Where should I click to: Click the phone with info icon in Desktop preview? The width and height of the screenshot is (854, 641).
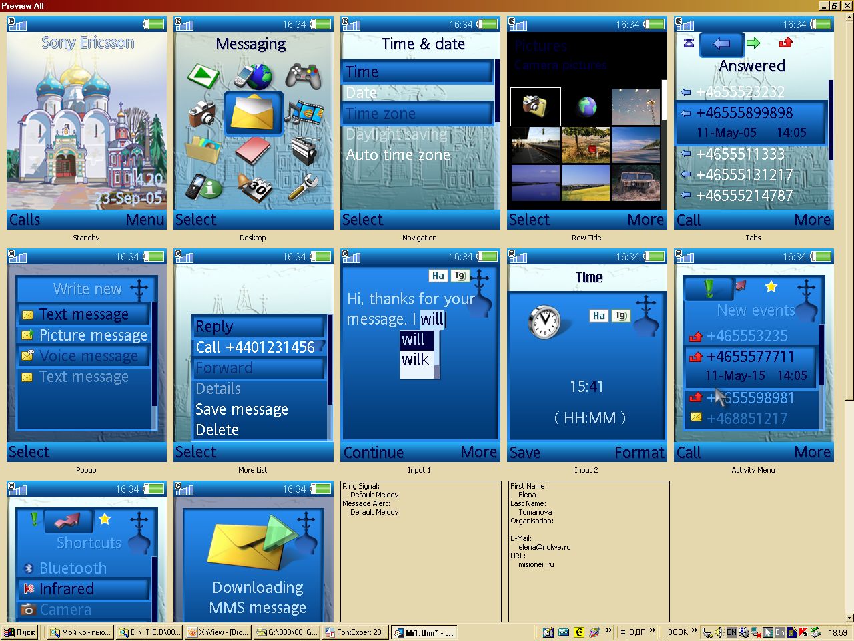[x=202, y=187]
